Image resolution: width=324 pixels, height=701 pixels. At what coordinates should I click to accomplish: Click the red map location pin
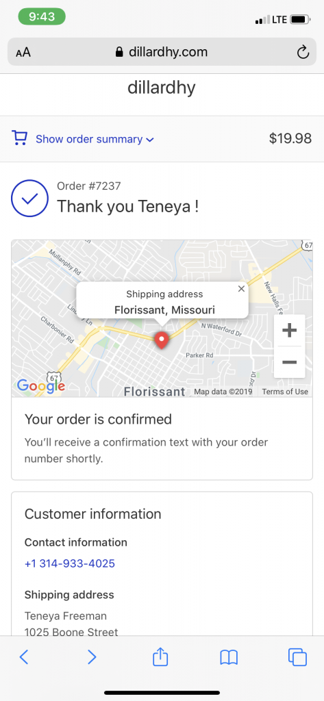coord(162,340)
